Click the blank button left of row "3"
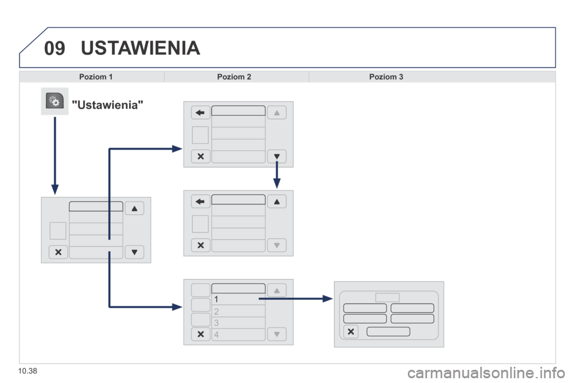The width and height of the screenshot is (575, 383). pyautogui.click(x=201, y=319)
